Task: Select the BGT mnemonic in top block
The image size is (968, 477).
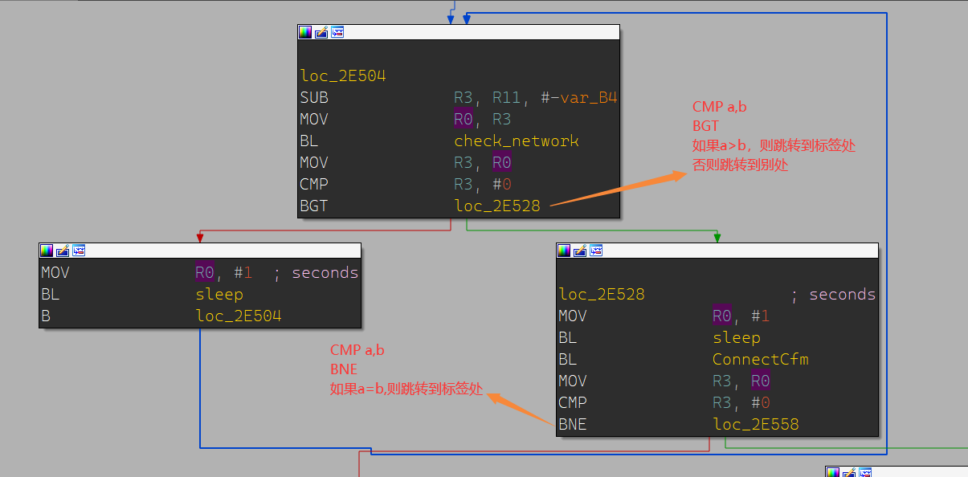Action: click(x=313, y=206)
